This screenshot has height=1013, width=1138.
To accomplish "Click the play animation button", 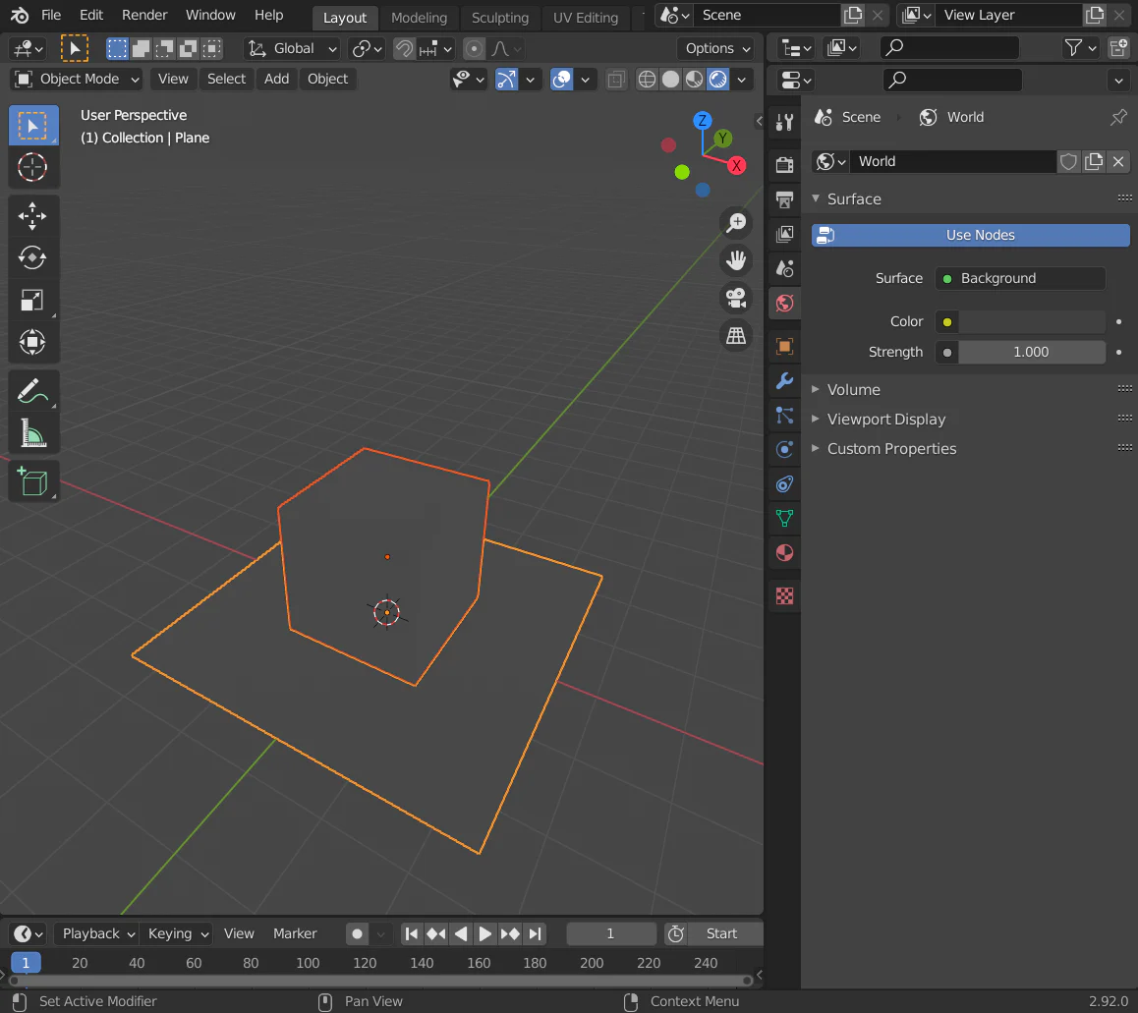I will click(x=484, y=933).
